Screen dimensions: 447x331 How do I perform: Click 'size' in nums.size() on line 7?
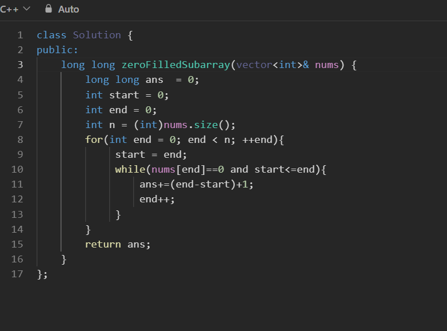206,125
